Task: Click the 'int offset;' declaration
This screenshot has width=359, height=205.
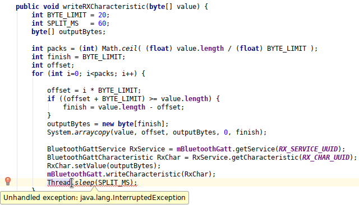Action: point(53,65)
